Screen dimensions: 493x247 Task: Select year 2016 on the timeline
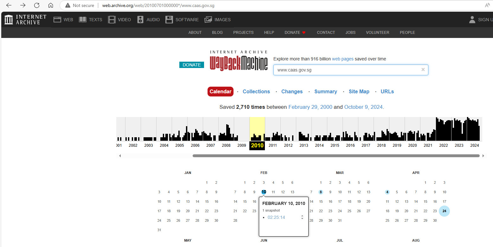coord(350,145)
